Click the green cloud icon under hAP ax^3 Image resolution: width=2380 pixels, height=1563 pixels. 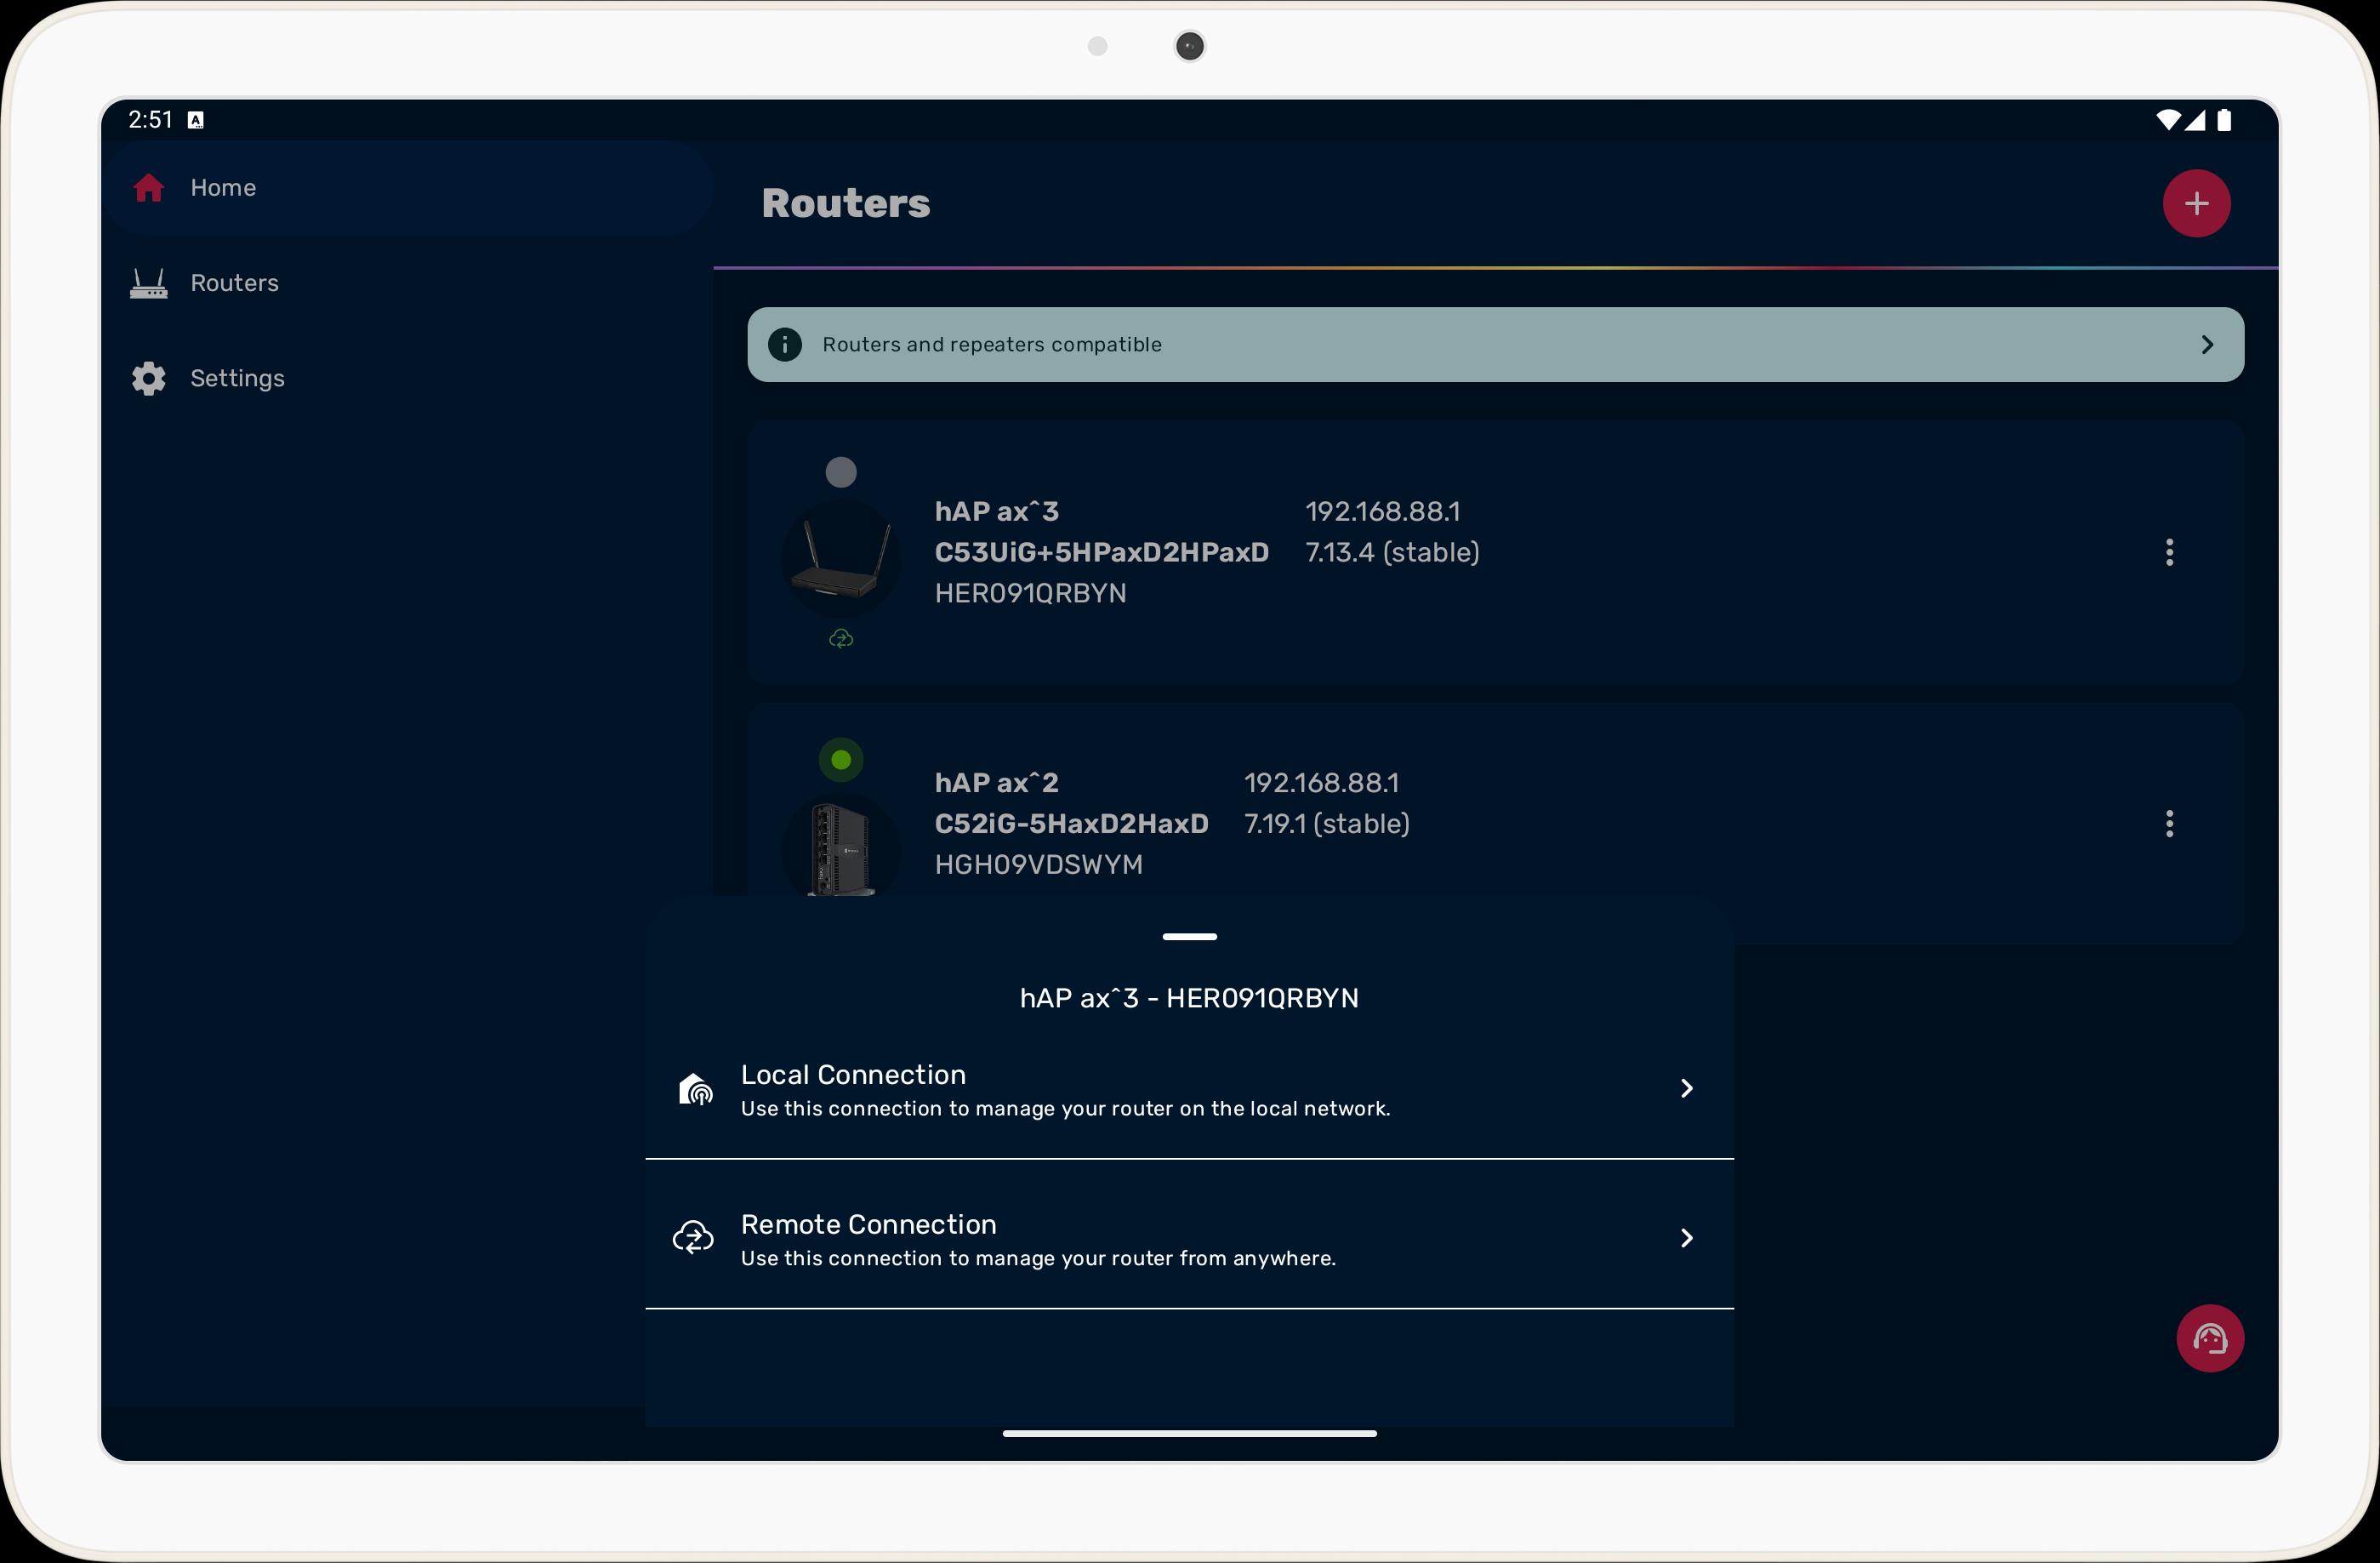click(x=841, y=639)
